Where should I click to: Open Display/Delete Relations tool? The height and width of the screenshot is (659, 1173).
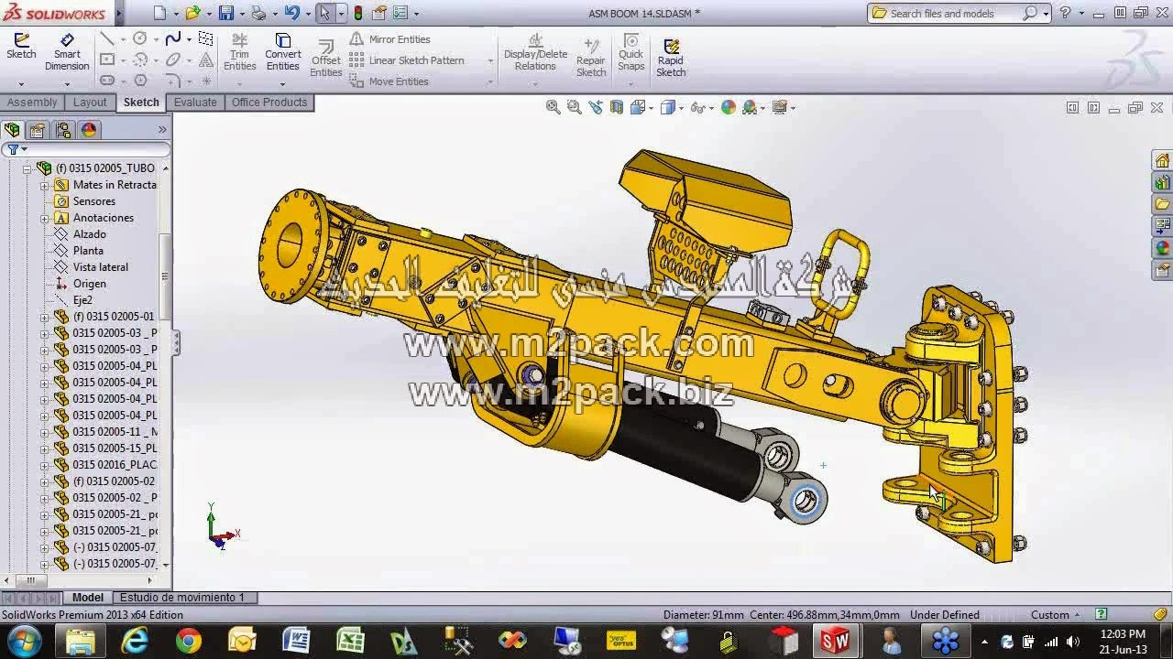[x=535, y=52]
